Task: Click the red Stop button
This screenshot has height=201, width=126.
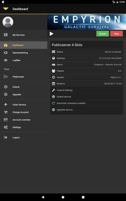Action: [x=117, y=34]
